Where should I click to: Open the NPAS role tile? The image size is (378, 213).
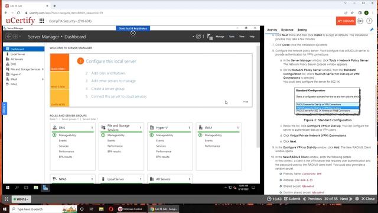tap(73, 179)
